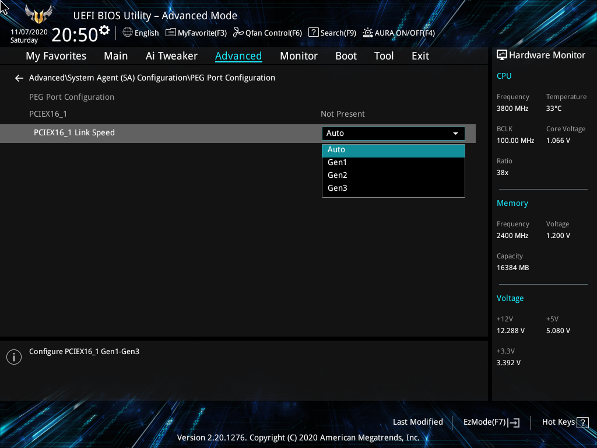The height and width of the screenshot is (448, 597).
Task: Click the info icon beside help text
Action: (14, 357)
